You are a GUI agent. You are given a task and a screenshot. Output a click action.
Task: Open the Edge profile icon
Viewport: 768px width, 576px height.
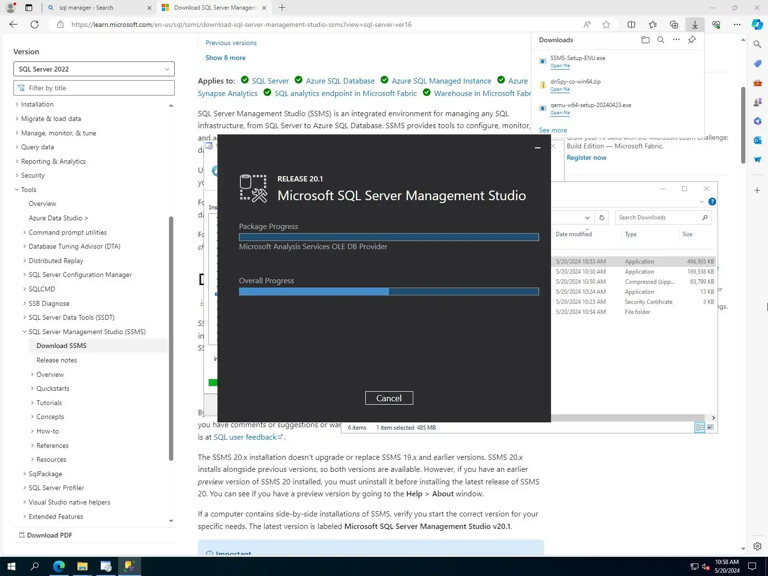(x=10, y=8)
